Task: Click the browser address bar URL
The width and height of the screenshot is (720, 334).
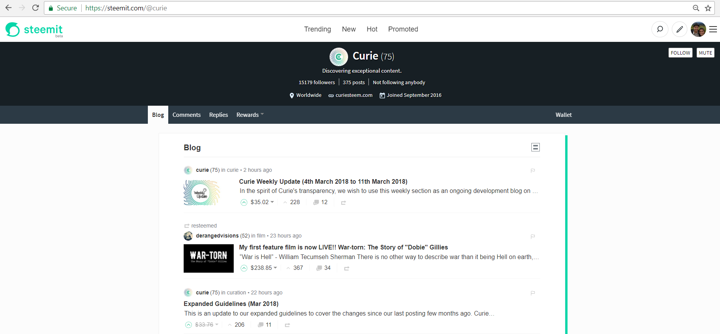Action: [126, 8]
